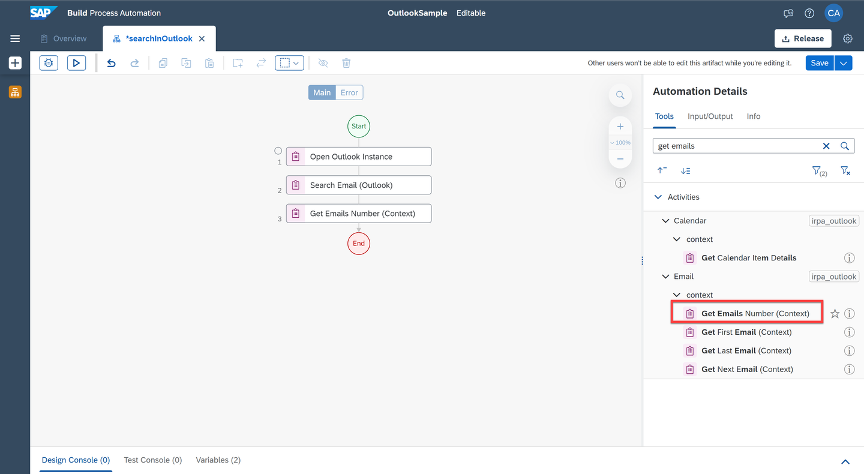This screenshot has height=474, width=864.
Task: Zoom out with the minus button
Action: 620,158
